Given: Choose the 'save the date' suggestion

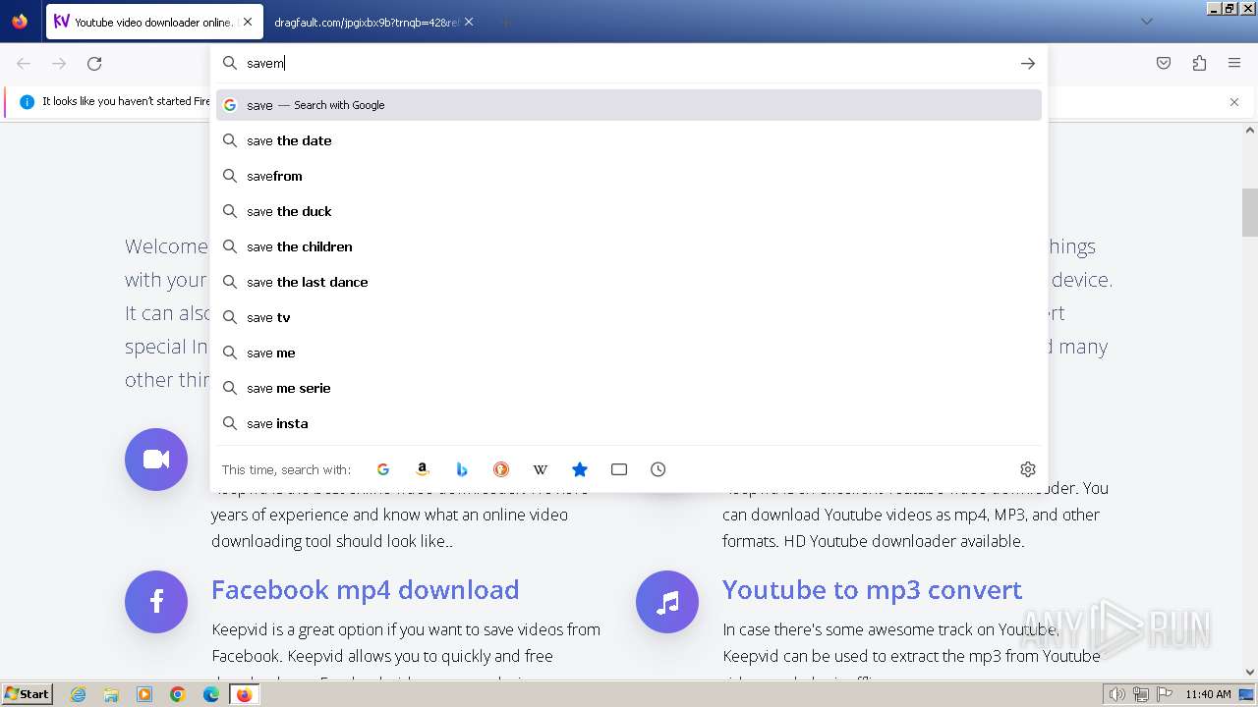Looking at the screenshot, I should pyautogui.click(x=629, y=140).
